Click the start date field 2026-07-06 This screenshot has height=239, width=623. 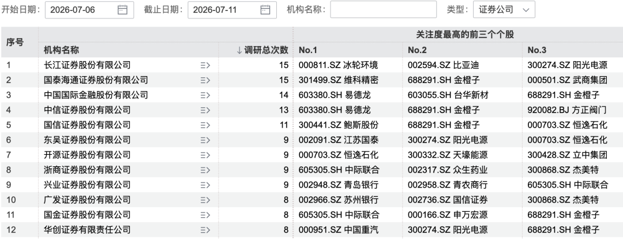point(89,10)
